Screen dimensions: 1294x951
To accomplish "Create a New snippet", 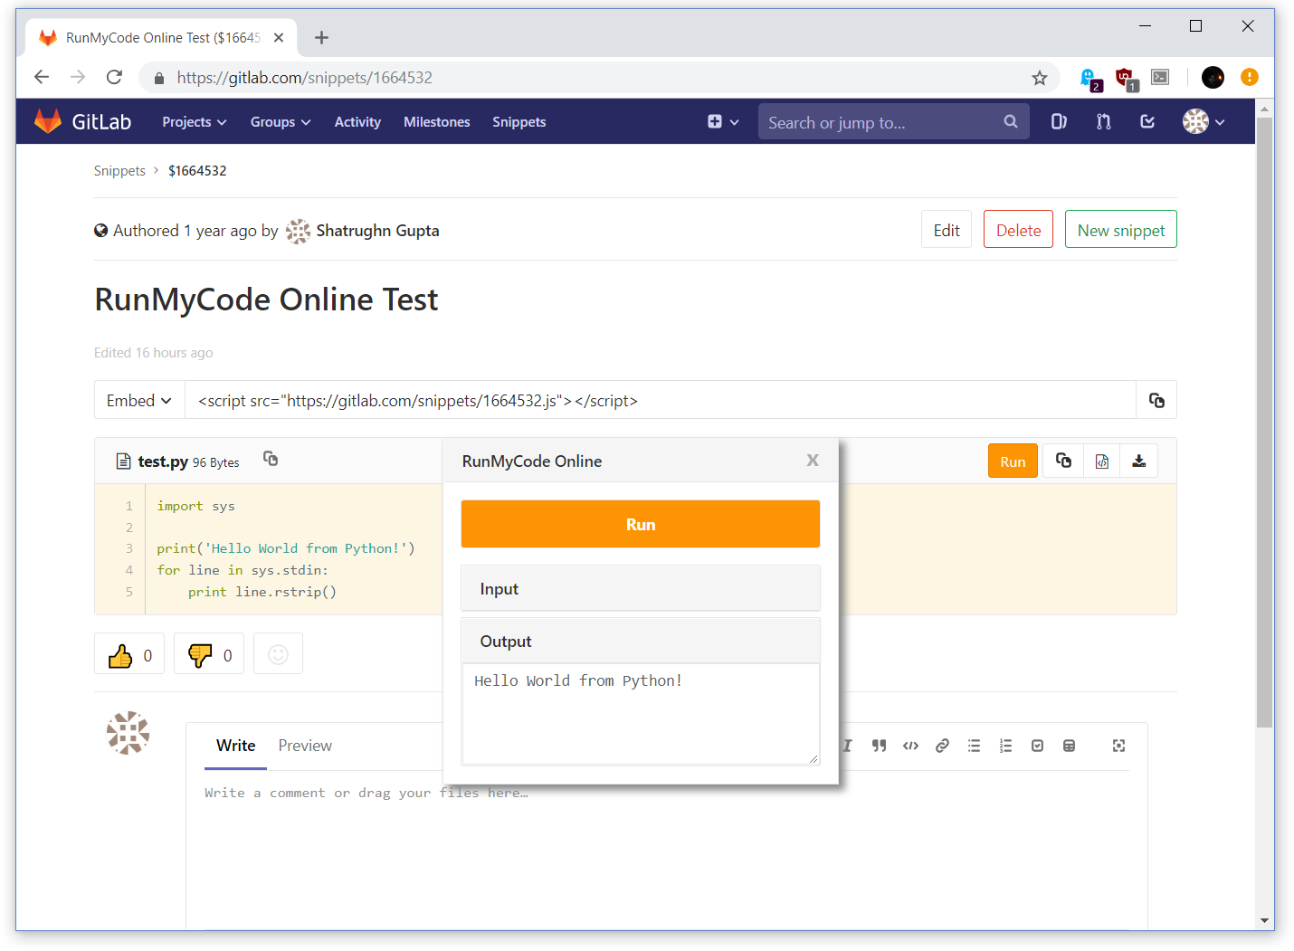I will click(x=1121, y=230).
